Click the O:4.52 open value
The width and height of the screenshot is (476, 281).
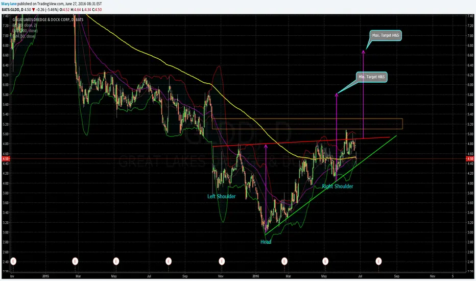(63, 10)
